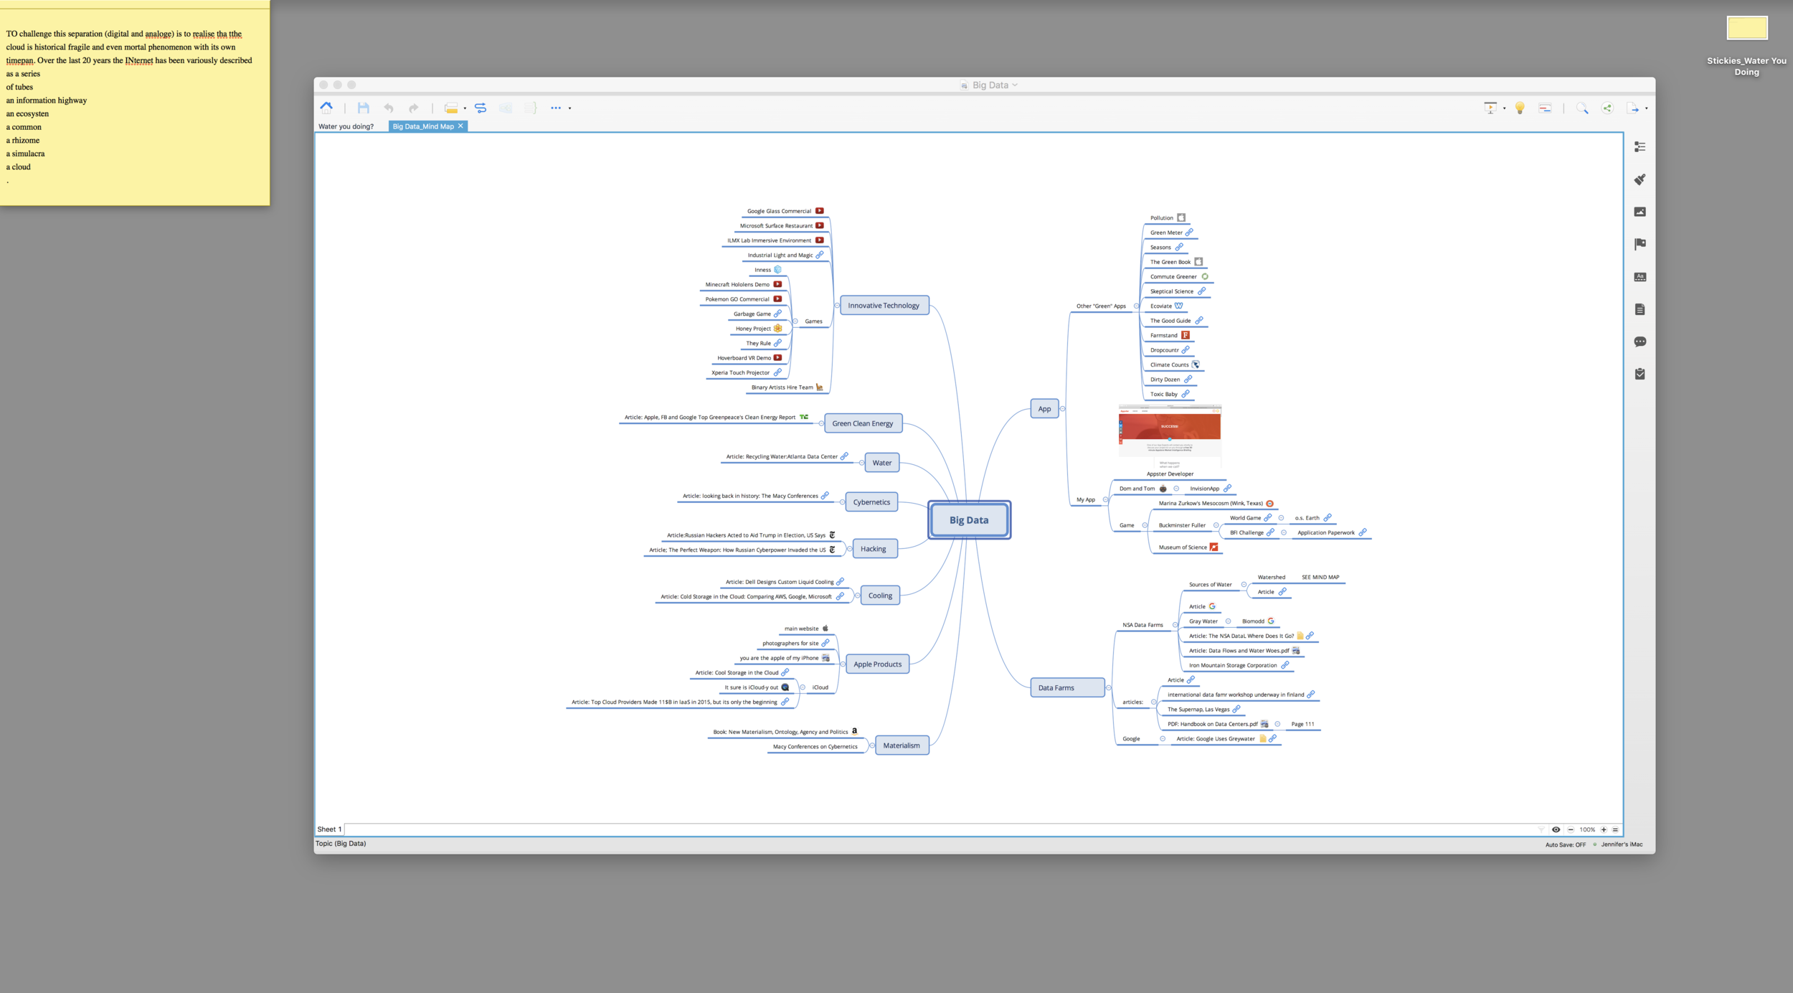Click the Save icon in the toolbar
Image resolution: width=1793 pixels, height=993 pixels.
[x=363, y=108]
